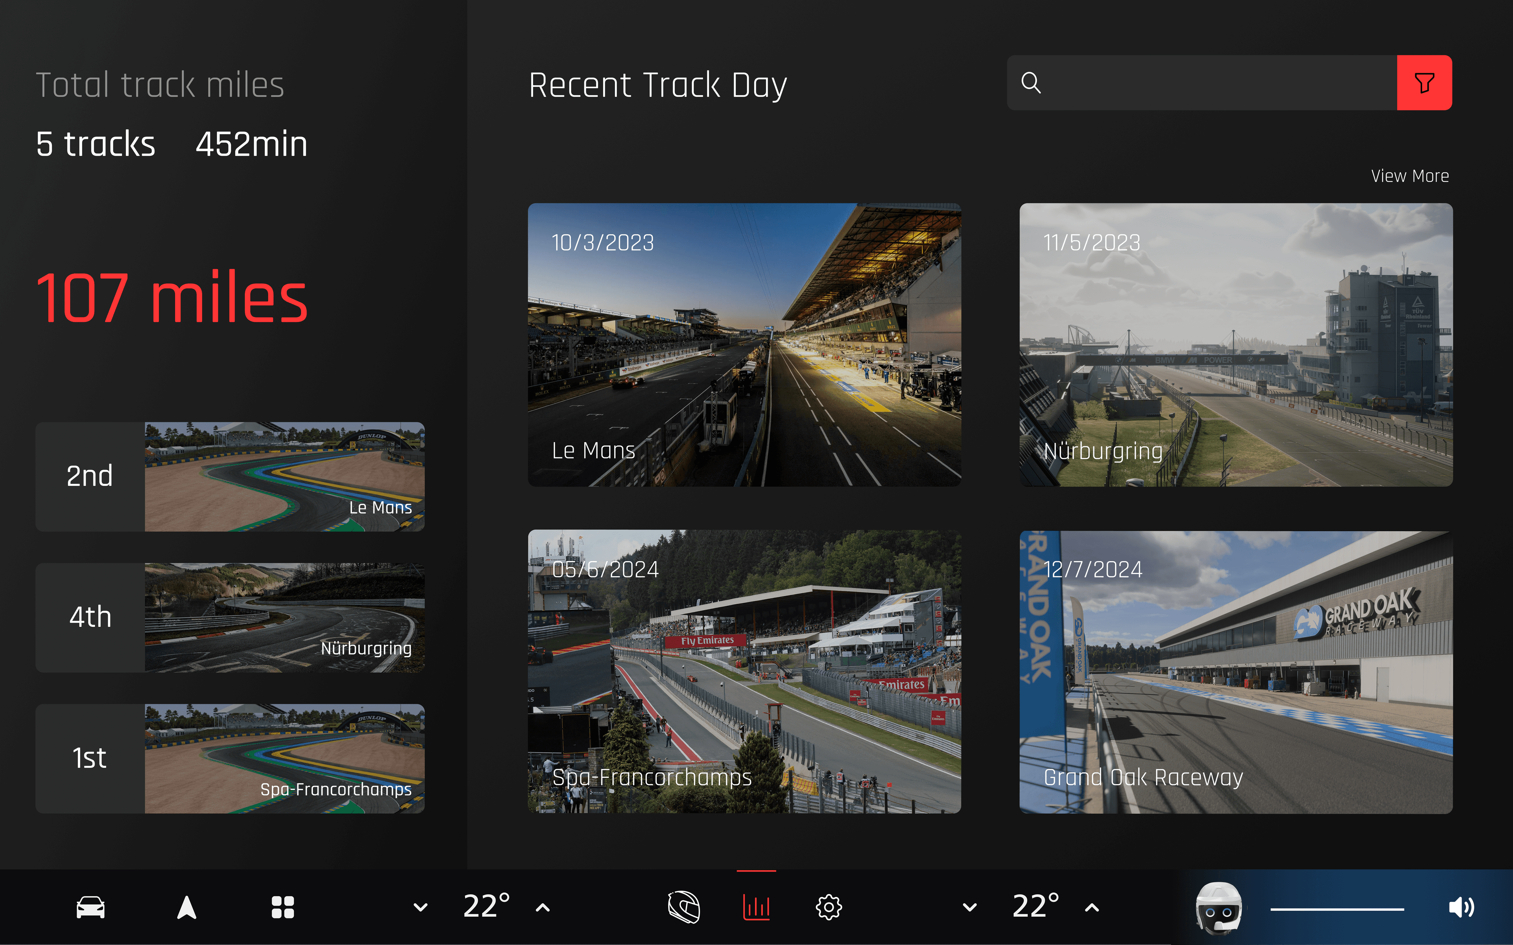Mute using the speaker volume icon
The height and width of the screenshot is (945, 1513).
(1461, 907)
